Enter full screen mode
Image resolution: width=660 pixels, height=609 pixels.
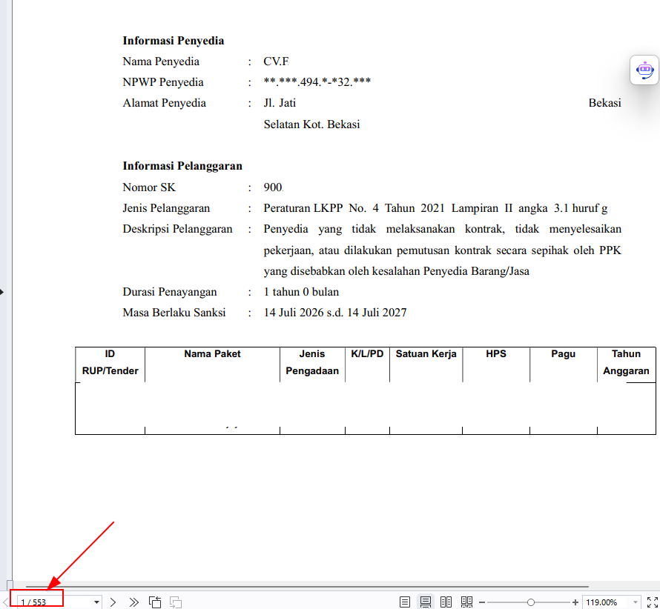click(653, 602)
